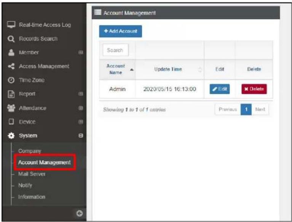Image resolution: width=292 pixels, height=222 pixels.
Task: Edit the Admin account
Action: coord(220,89)
